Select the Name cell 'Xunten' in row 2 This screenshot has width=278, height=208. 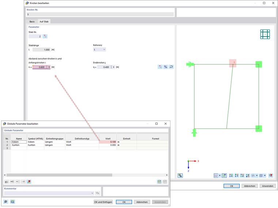point(19,145)
